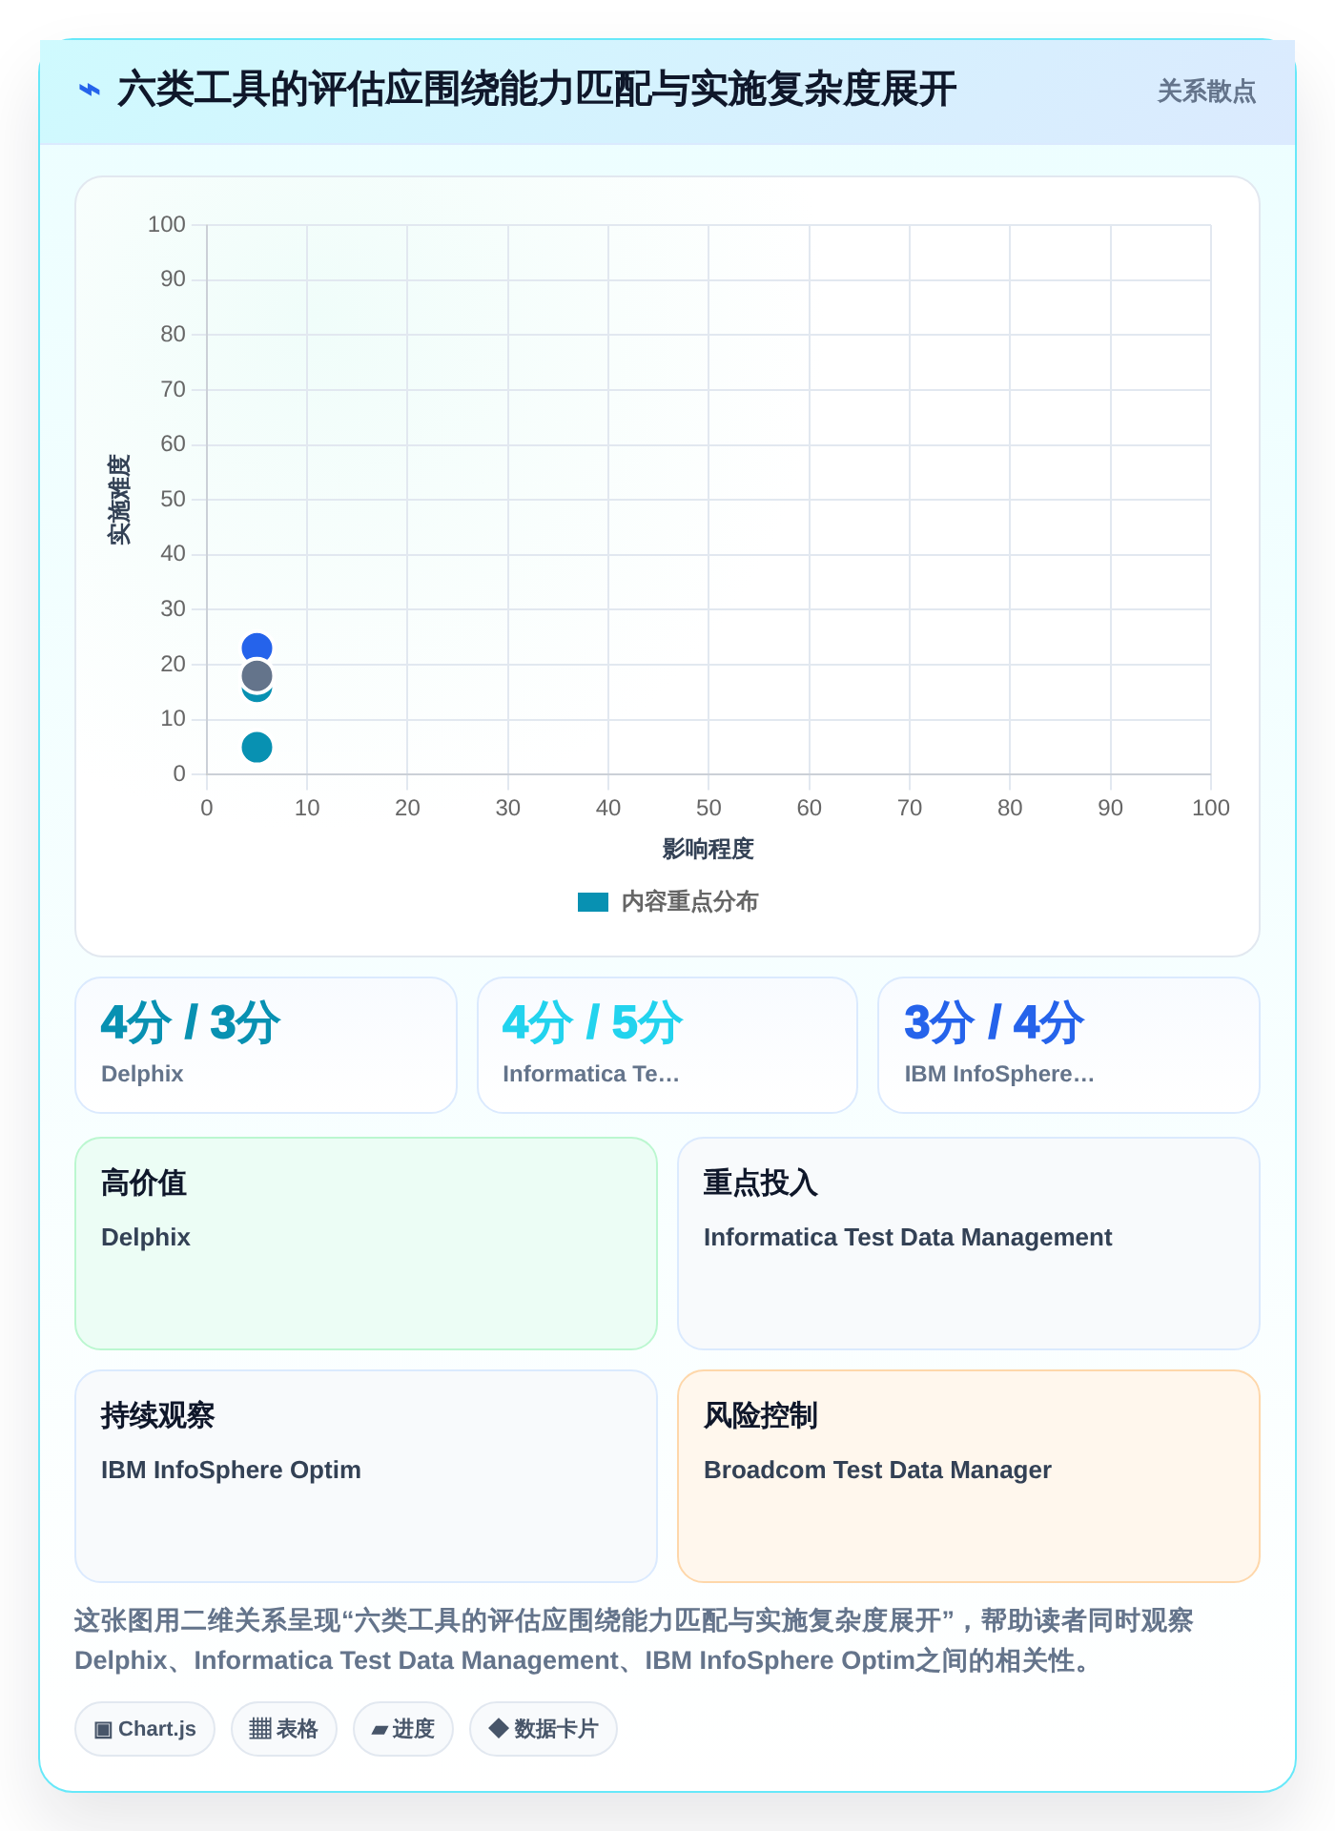Click Broadcom Test Data Manager text
The height and width of the screenshot is (1831, 1335).
[877, 1470]
